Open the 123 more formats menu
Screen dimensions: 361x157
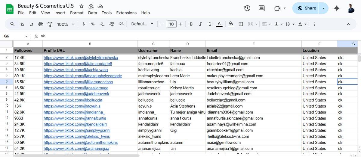[121, 24]
